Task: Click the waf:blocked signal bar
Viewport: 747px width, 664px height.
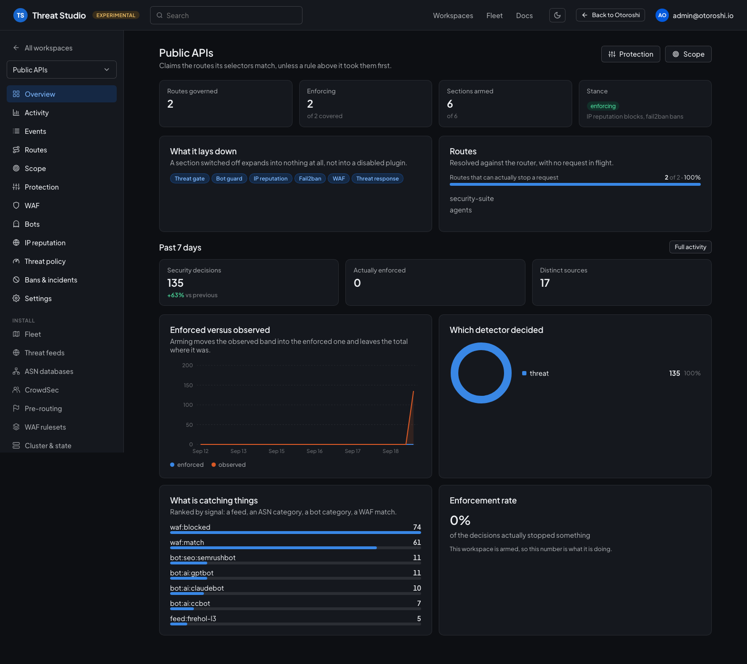Action: coord(295,532)
